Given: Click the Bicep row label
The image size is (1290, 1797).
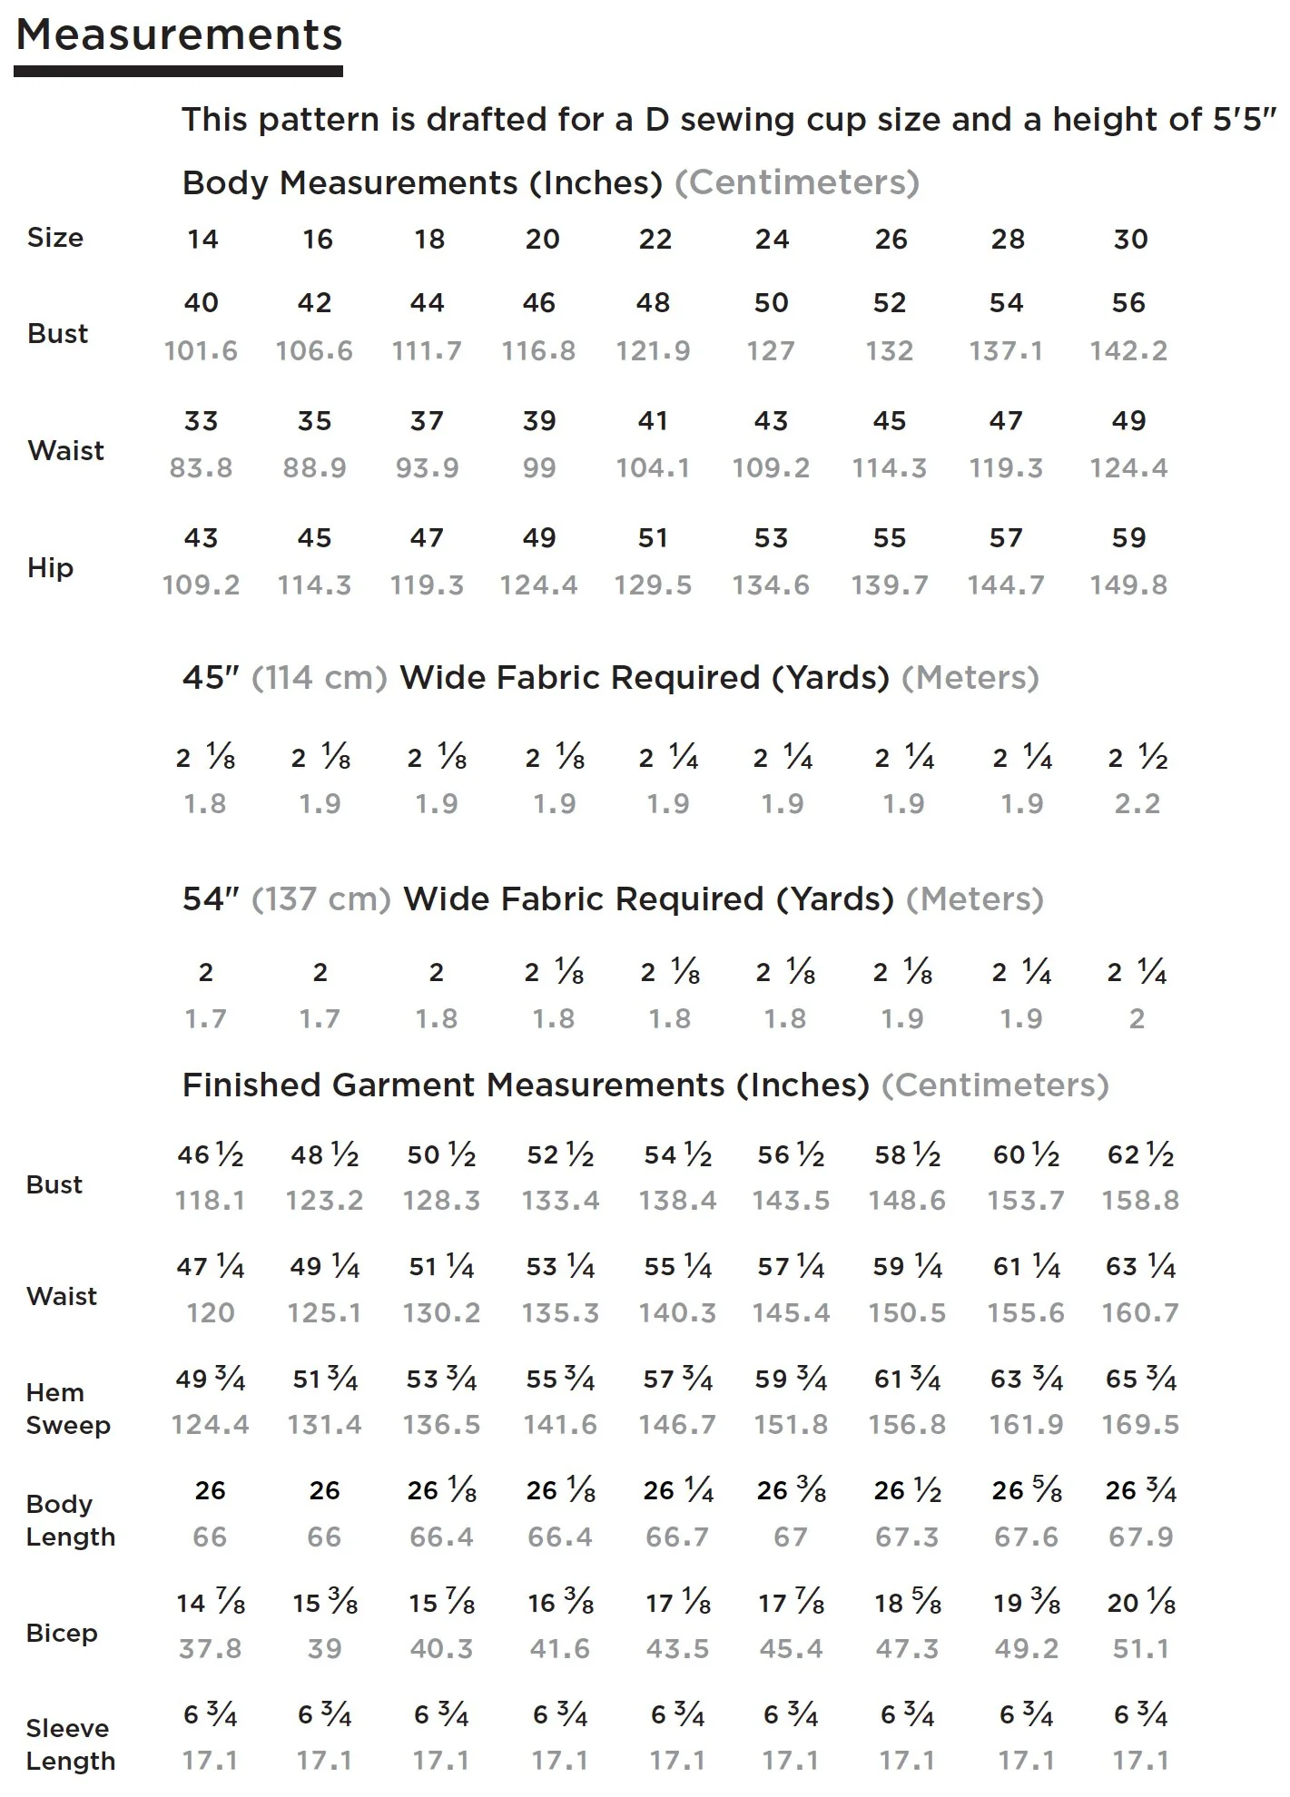Looking at the screenshot, I should coord(61,1633).
